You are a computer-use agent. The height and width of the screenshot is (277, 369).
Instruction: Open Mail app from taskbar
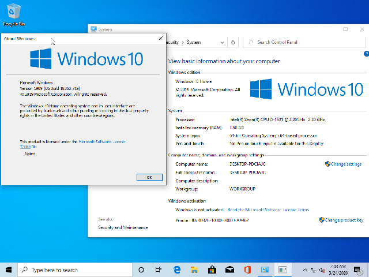pos(229,270)
